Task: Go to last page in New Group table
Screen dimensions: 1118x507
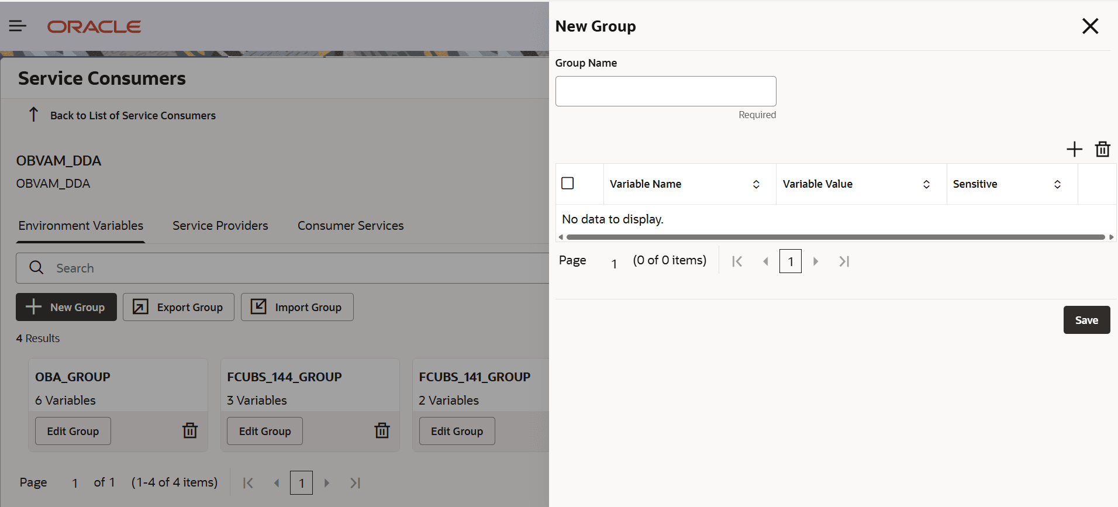Action: pos(844,261)
